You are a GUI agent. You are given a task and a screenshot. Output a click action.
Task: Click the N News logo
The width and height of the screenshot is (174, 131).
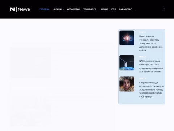tap(20, 9)
